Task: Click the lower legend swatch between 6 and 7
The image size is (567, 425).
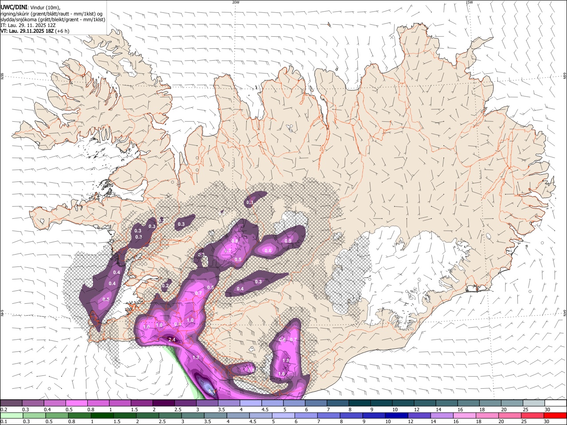Action: pyautogui.click(x=306, y=416)
